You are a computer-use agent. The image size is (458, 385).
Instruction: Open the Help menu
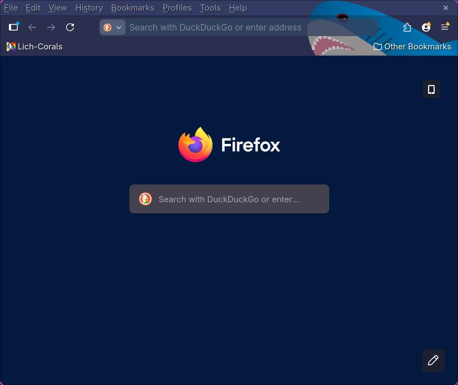pos(238,8)
